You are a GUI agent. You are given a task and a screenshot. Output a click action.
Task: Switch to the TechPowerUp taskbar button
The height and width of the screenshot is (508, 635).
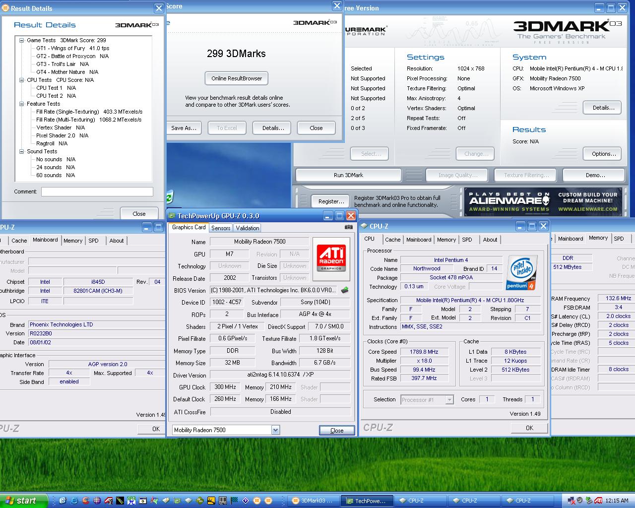(x=368, y=501)
